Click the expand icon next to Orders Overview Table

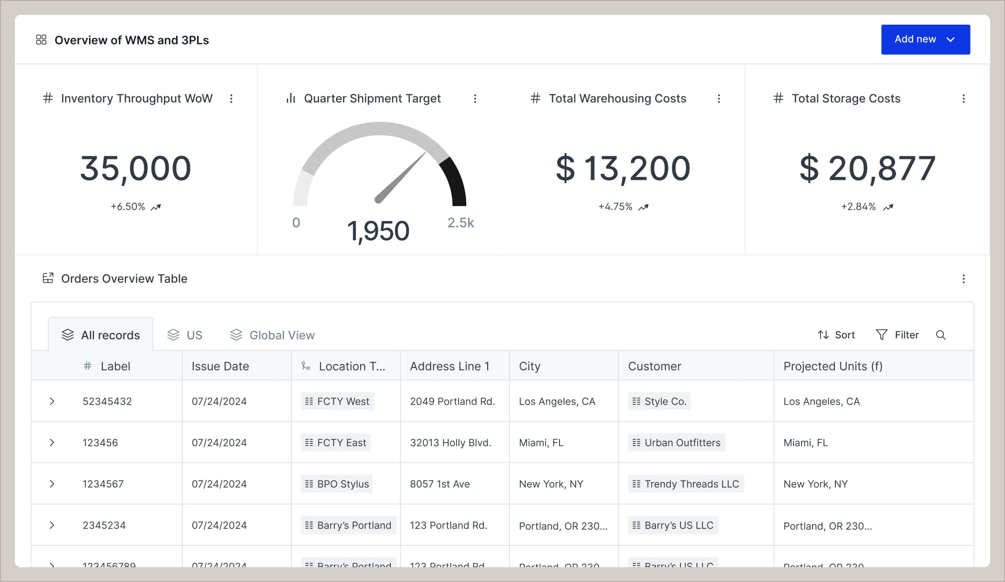point(48,278)
